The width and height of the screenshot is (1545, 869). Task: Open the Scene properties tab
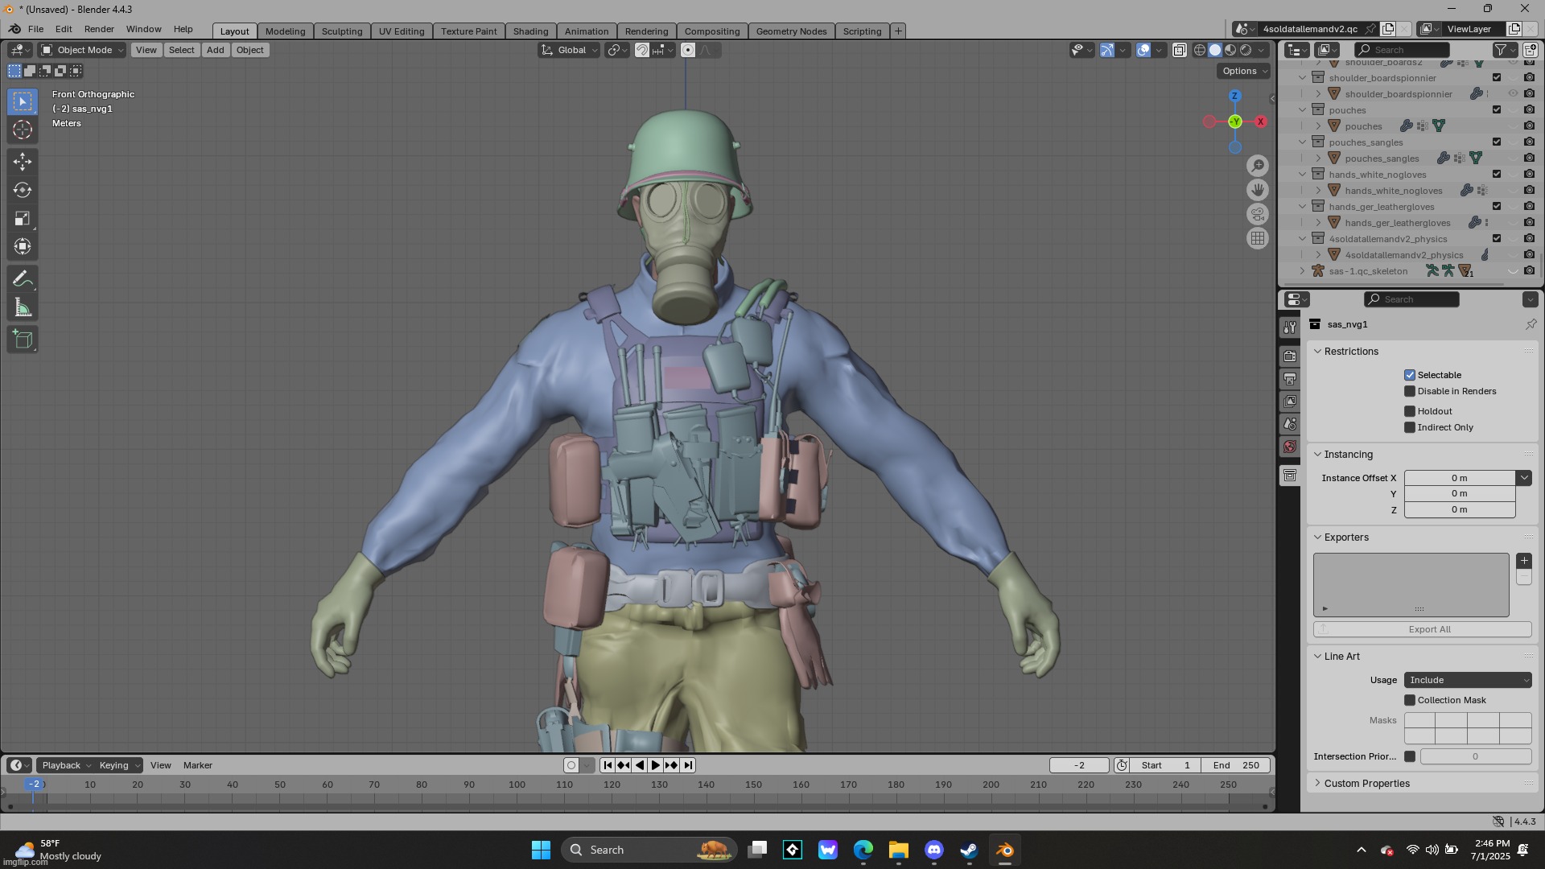(1290, 424)
